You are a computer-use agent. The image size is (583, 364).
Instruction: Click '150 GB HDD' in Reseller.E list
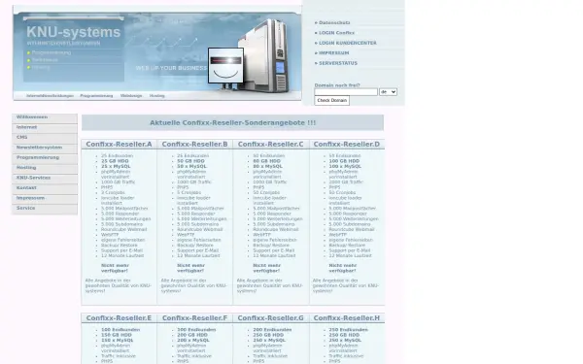117,335
